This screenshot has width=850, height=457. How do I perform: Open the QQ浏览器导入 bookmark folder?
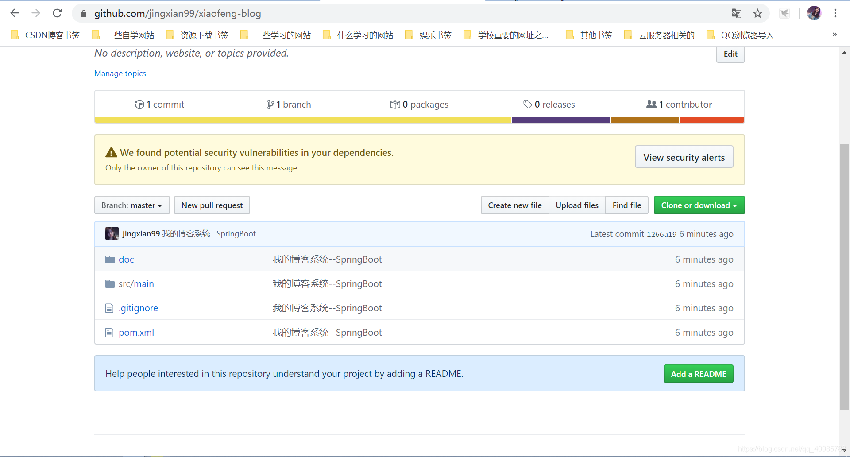pos(740,35)
